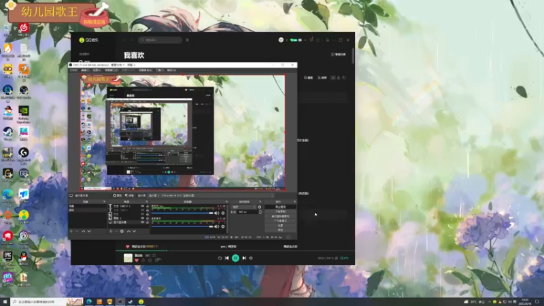This screenshot has height=306, width=544.
Task: Move the selected source down
Action: click(134, 231)
